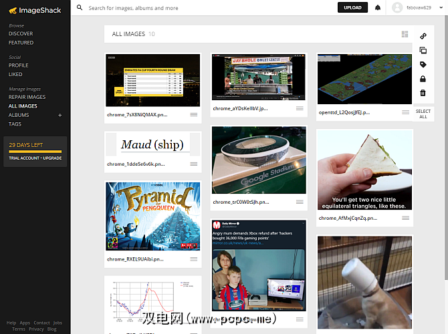
Task: Click the user avatar icon
Action: pyautogui.click(x=397, y=8)
